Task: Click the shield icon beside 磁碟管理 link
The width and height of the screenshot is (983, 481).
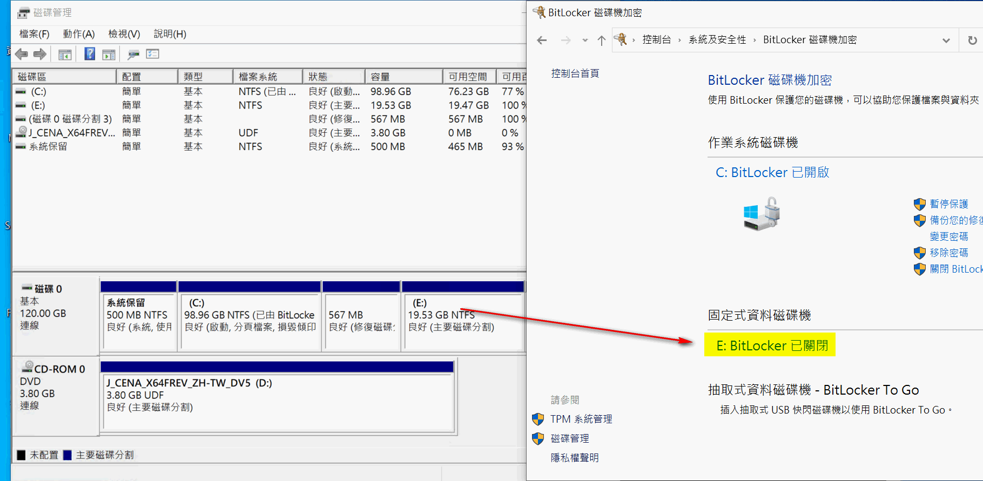Action: pos(538,438)
